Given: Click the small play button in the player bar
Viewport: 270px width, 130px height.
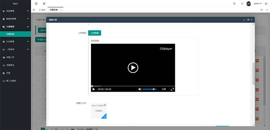Looking at the screenshot, I should click(x=94, y=89).
